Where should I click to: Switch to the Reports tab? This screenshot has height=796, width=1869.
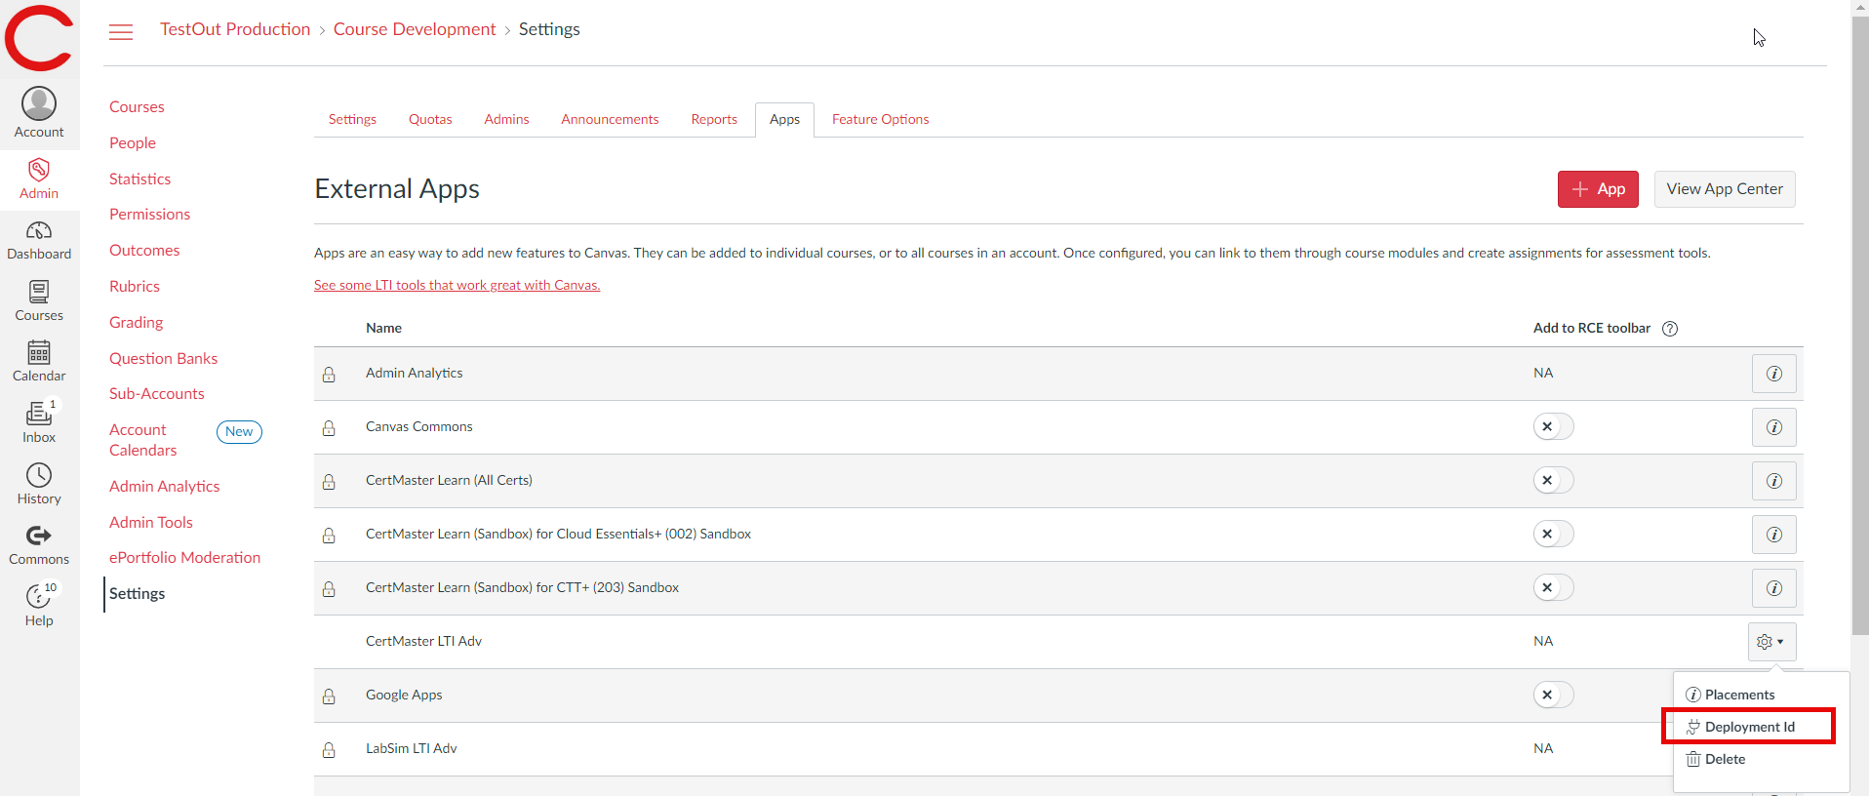click(x=714, y=119)
